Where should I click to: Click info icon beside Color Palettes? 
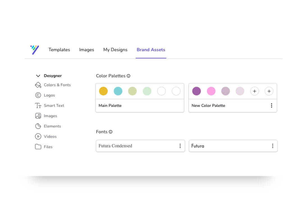(x=128, y=76)
